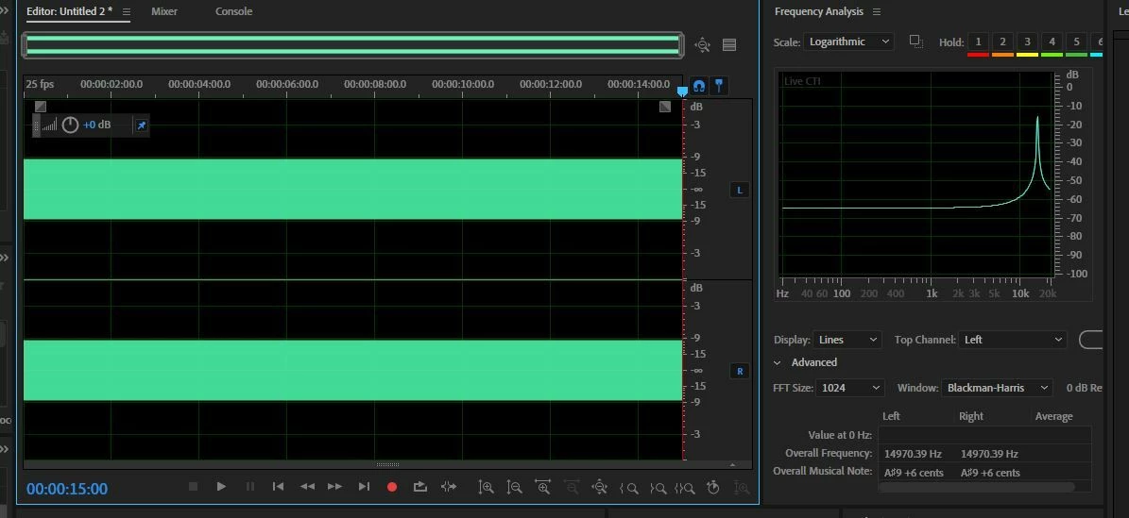Open the Frequency Analysis panel menu
The height and width of the screenshot is (518, 1129).
click(876, 11)
